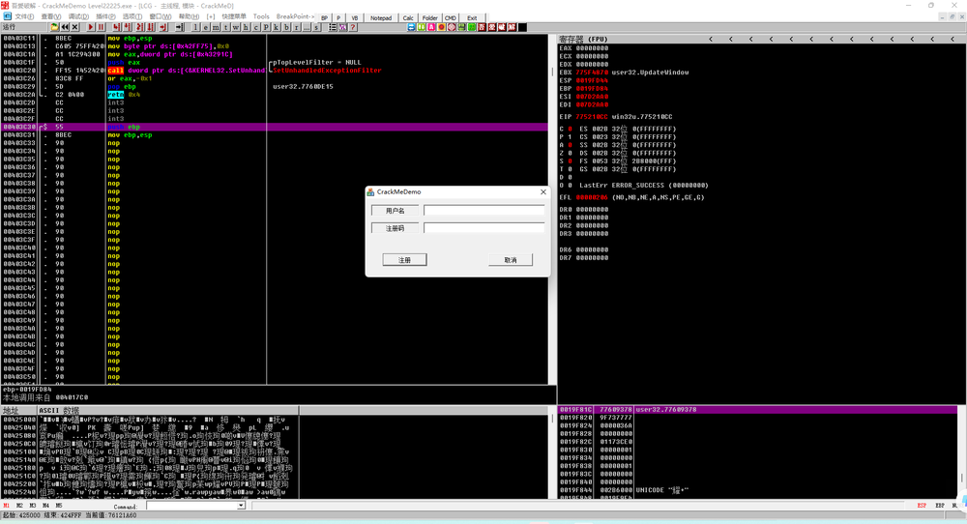Click the 用户名 input field
This screenshot has width=967, height=524.
[485, 210]
